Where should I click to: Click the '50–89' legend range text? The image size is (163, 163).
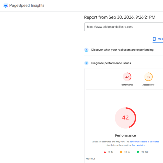pos(127,152)
